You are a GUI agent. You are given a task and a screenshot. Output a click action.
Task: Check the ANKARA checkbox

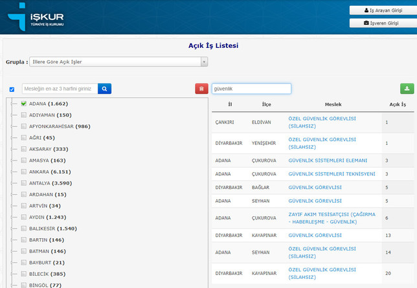pyautogui.click(x=24, y=172)
